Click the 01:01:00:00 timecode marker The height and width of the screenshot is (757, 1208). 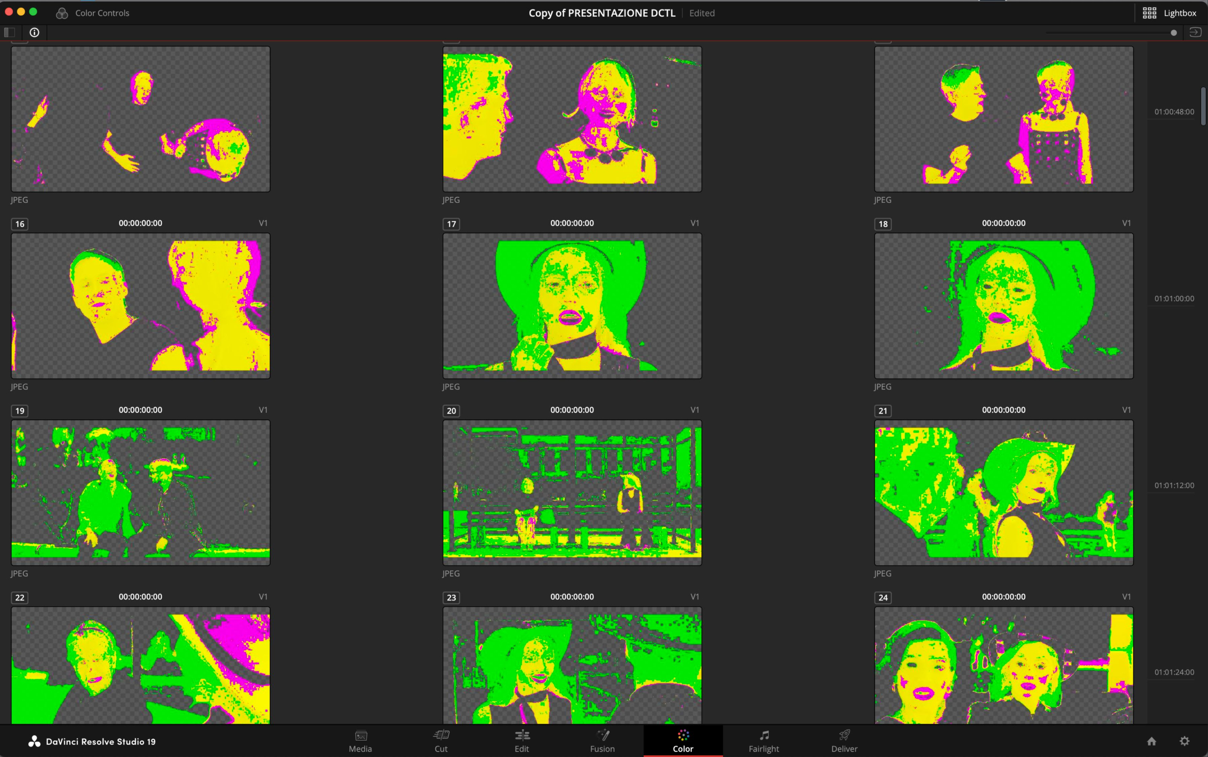coord(1174,299)
